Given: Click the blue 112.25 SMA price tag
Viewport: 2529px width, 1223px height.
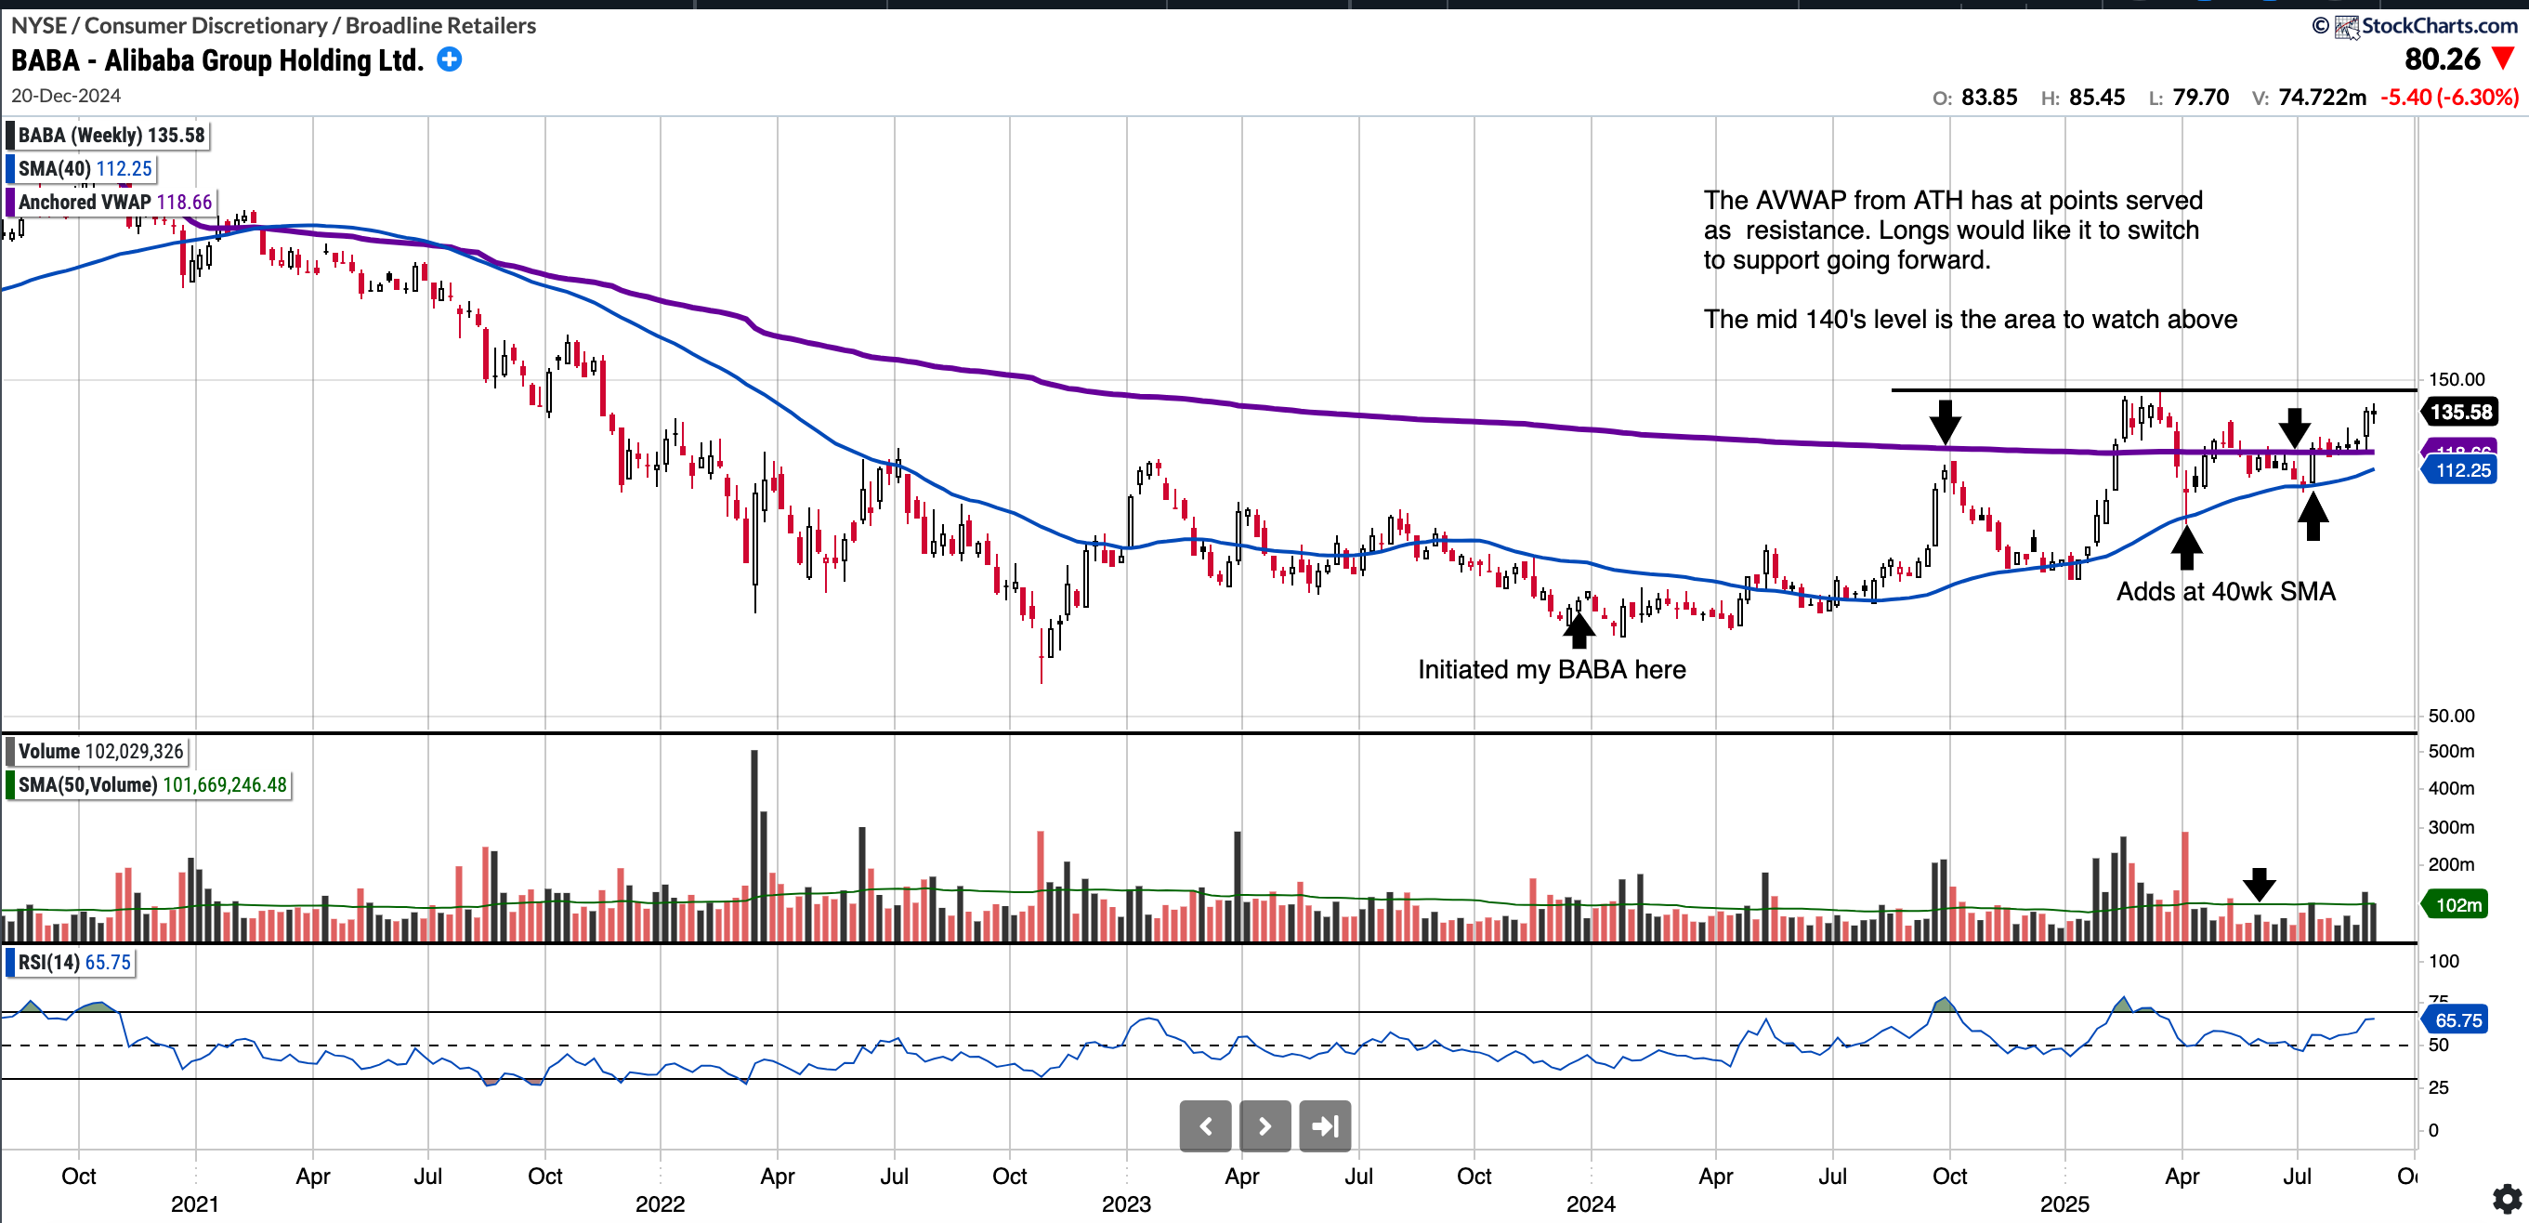Looking at the screenshot, I should tap(2462, 470).
